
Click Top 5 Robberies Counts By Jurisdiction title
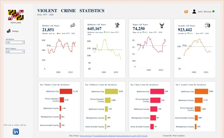[101, 85]
